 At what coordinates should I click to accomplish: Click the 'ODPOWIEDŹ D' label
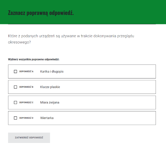point(26,118)
